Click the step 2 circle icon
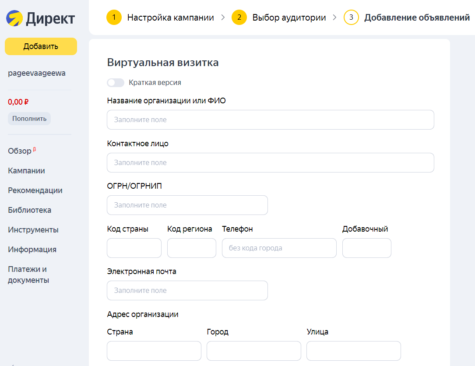Viewport: 475px width, 366px height. point(239,17)
